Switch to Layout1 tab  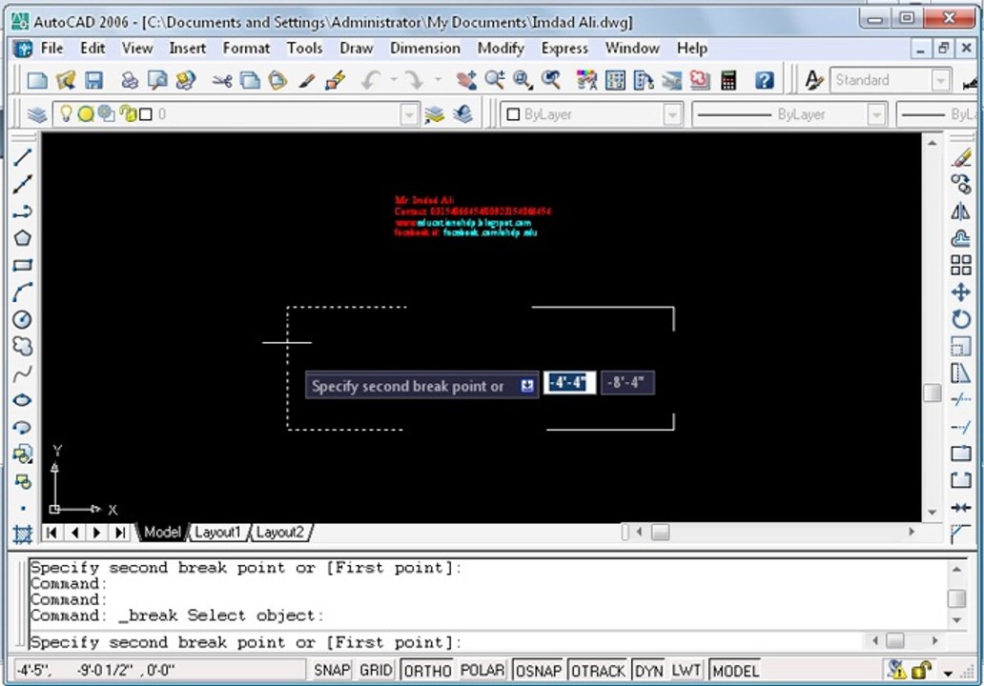217,533
